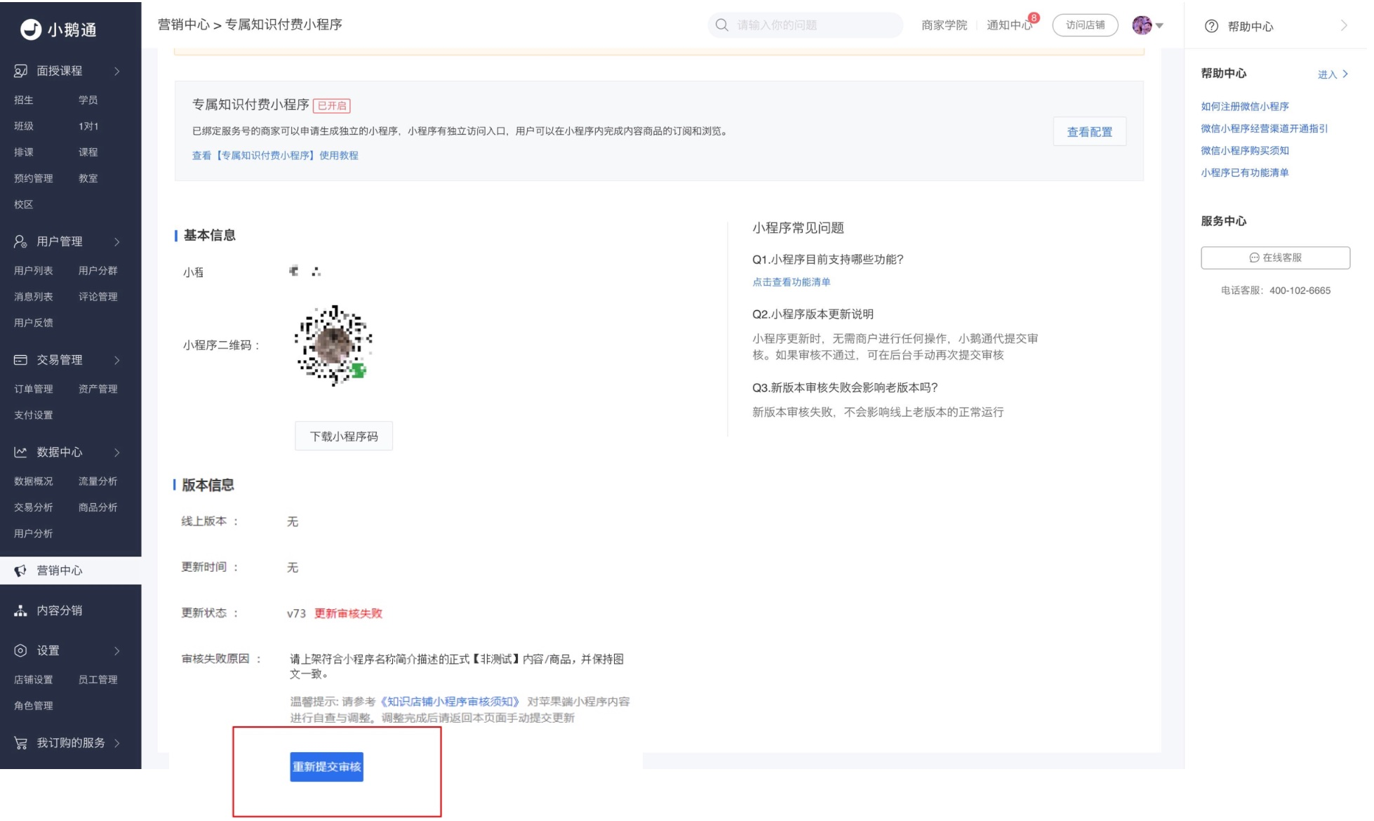This screenshot has height=821, width=1374.
Task: Click the 商家学院 header link
Action: [944, 25]
